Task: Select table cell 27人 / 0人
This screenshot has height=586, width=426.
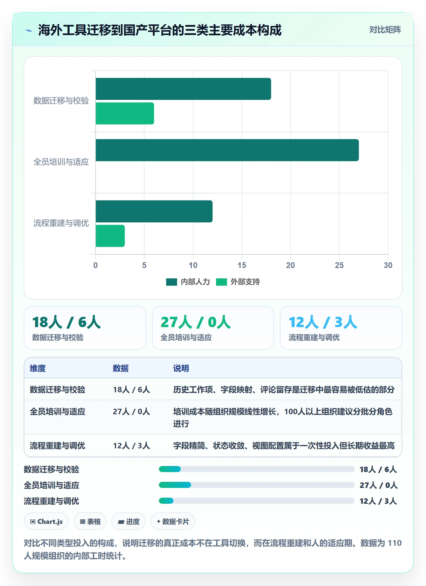Action: (x=131, y=412)
